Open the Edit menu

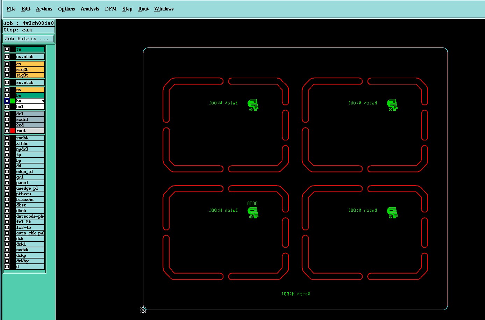26,9
